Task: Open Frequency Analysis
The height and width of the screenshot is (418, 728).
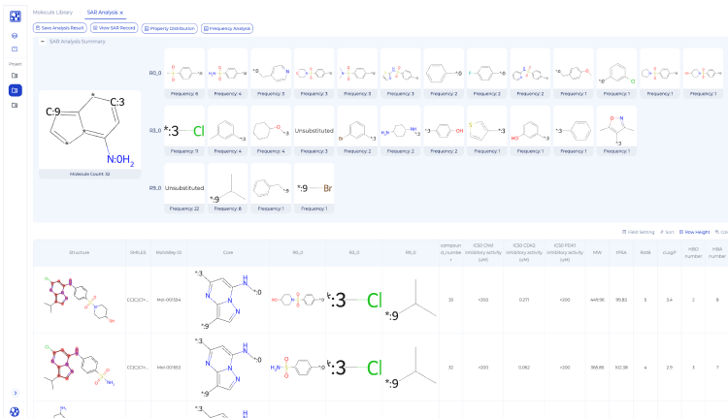Action: 227,29
